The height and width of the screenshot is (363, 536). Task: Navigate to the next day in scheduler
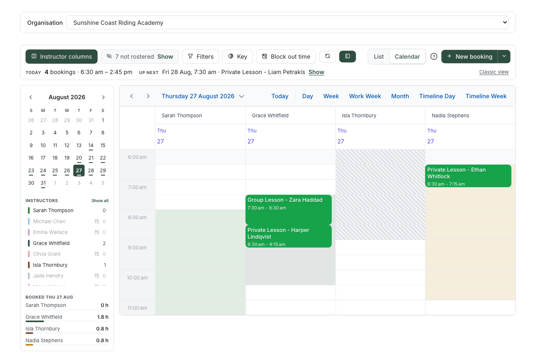pyautogui.click(x=148, y=96)
